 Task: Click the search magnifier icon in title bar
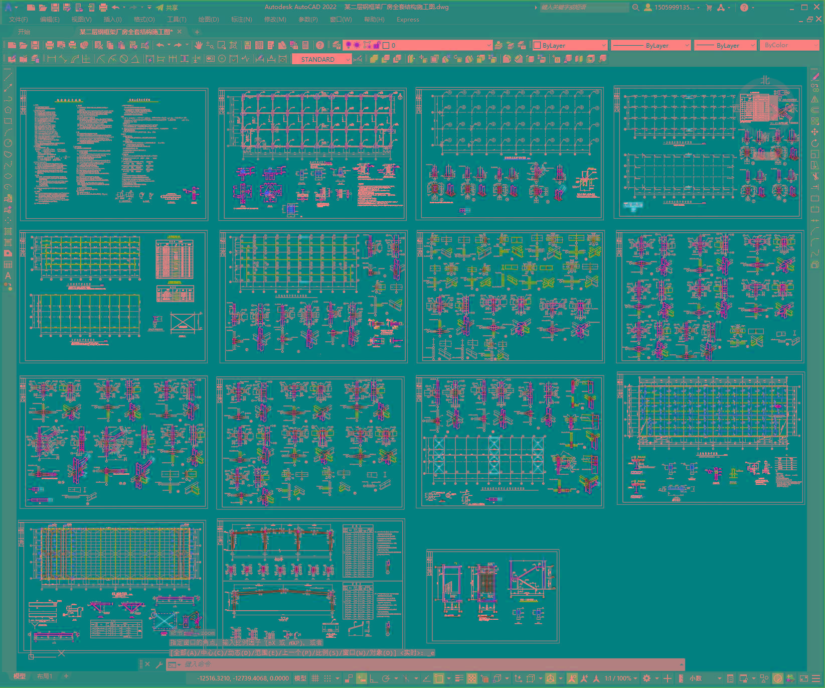(635, 8)
